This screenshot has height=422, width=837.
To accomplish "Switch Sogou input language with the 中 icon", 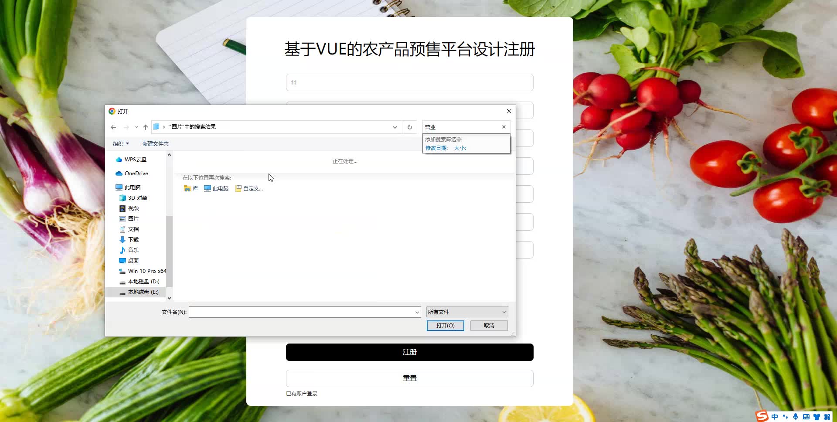I will click(x=775, y=417).
